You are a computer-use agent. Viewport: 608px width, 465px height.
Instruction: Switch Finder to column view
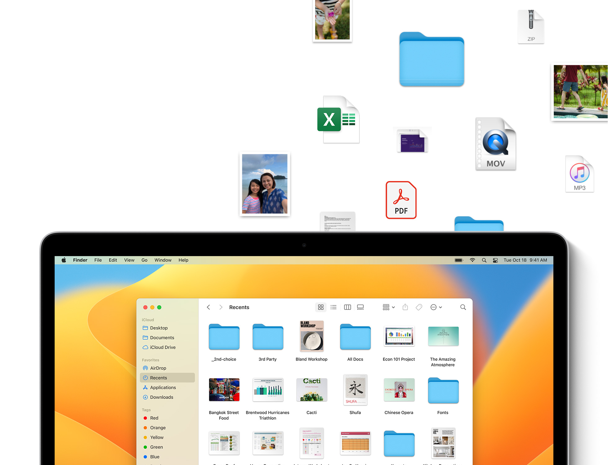[347, 307]
